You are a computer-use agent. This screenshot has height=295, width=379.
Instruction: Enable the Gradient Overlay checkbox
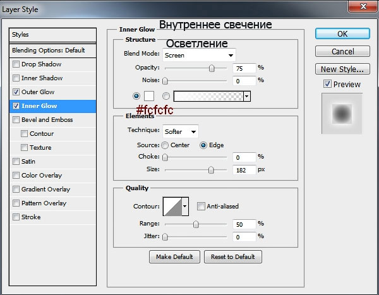point(16,189)
